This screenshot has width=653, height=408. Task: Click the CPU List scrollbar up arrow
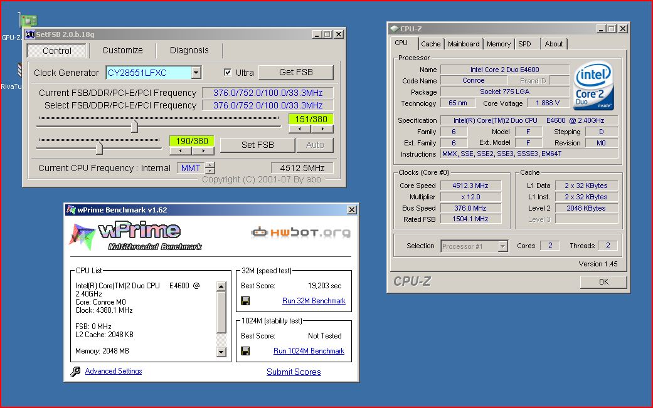[x=221, y=286]
